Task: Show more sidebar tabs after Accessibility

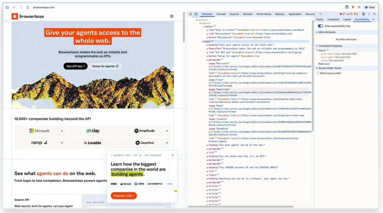Action: point(373,19)
